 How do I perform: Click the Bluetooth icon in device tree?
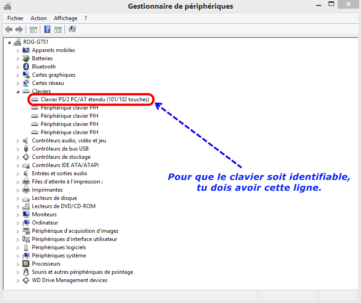point(26,67)
